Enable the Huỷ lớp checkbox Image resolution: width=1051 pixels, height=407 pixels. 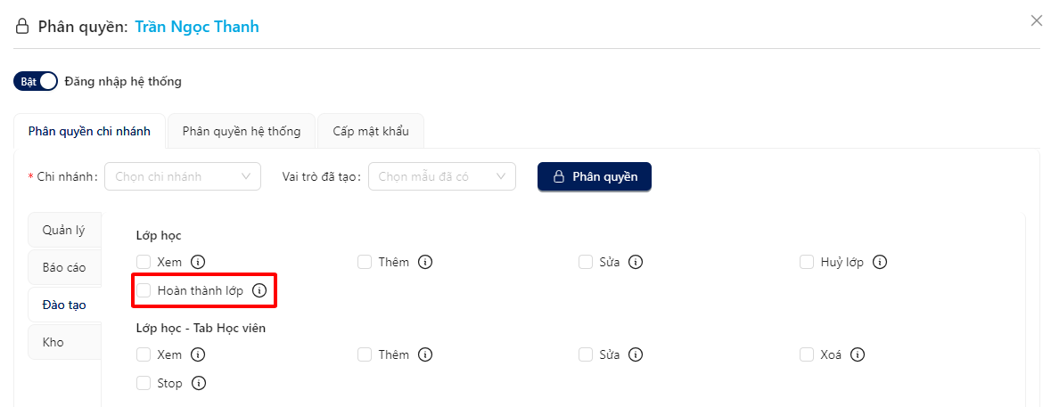pyautogui.click(x=807, y=262)
